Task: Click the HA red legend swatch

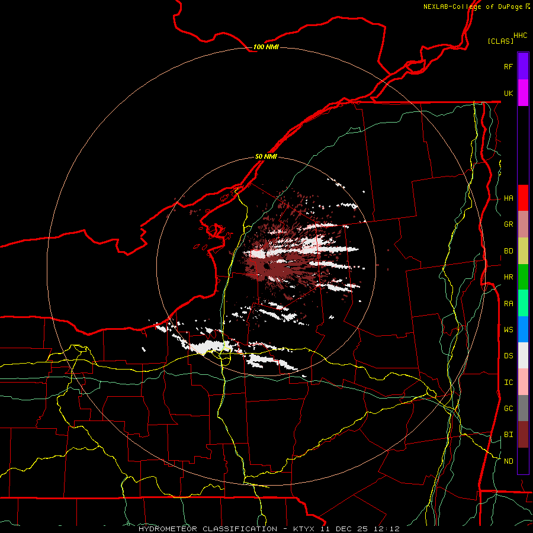Action: 523,198
